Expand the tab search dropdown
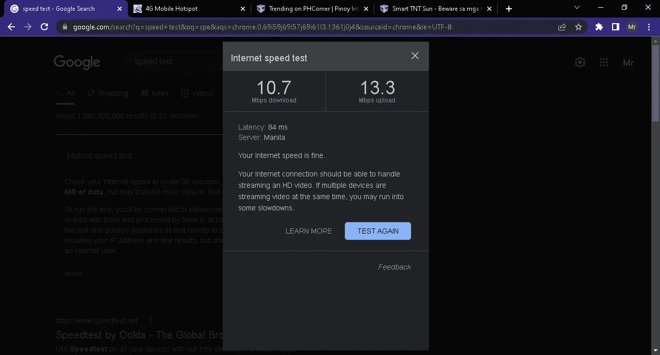Screen dimensions: 660x355 tap(577, 8)
